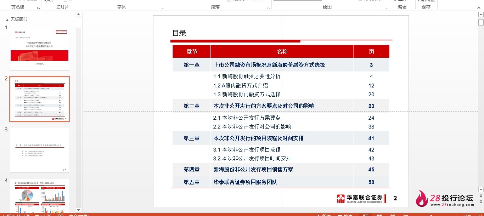Image resolution: width=484 pixels, height=216 pixels.
Task: Open the 字体 group dialog launcher
Action: coord(162,8)
